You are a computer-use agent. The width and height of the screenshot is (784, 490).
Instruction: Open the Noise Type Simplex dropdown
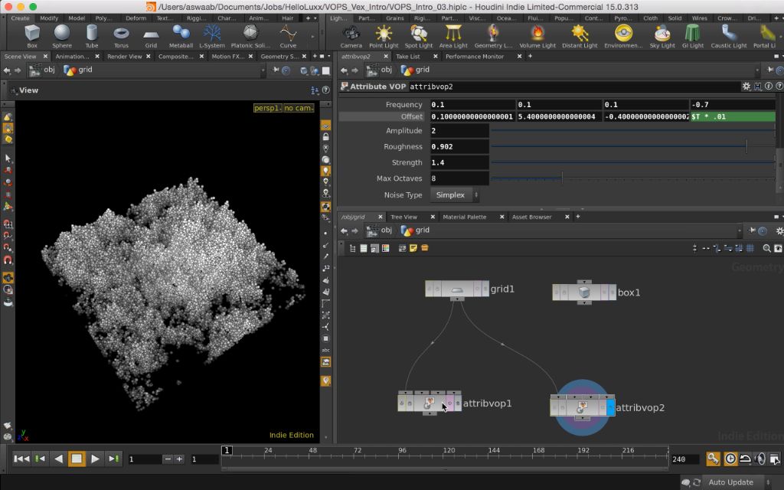tap(455, 195)
